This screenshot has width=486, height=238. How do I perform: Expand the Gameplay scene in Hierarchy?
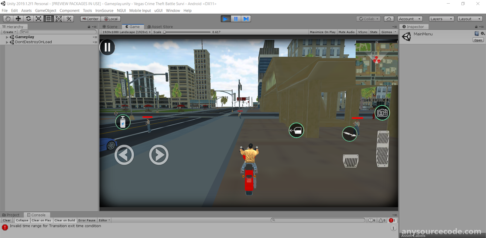pos(7,37)
